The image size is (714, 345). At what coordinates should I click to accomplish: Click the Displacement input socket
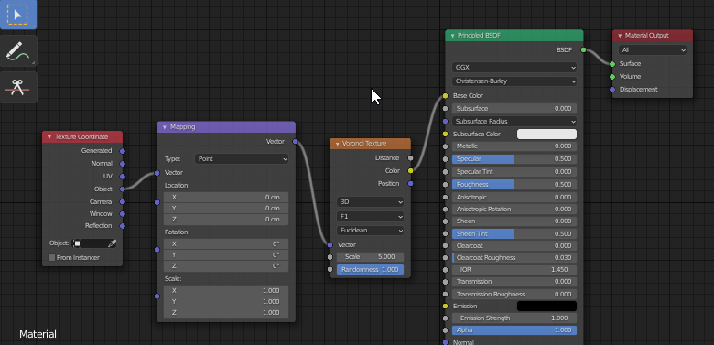[x=612, y=89]
